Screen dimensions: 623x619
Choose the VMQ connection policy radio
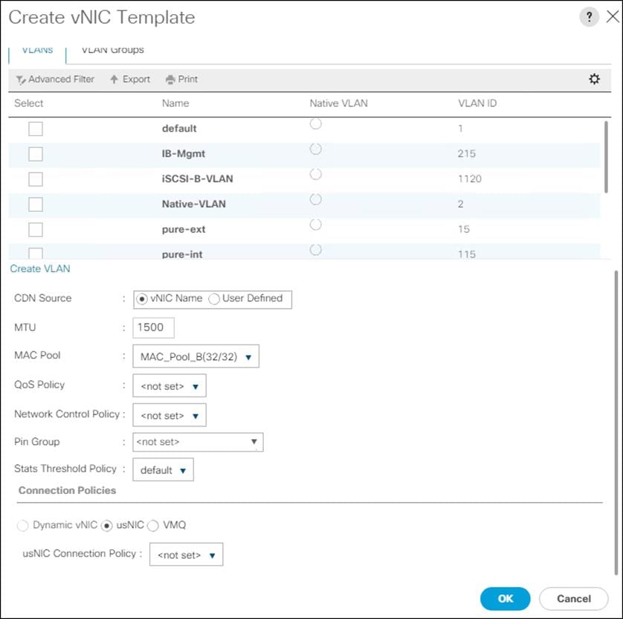pos(153,526)
